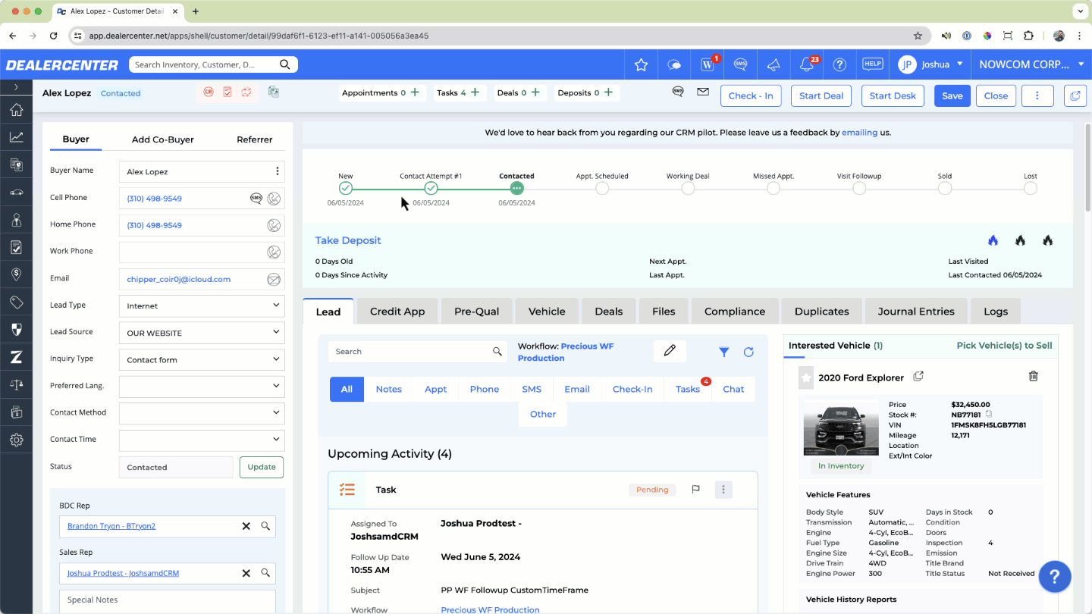The image size is (1092, 614).
Task: Click the envelope email icon beside Check-In
Action: [703, 92]
